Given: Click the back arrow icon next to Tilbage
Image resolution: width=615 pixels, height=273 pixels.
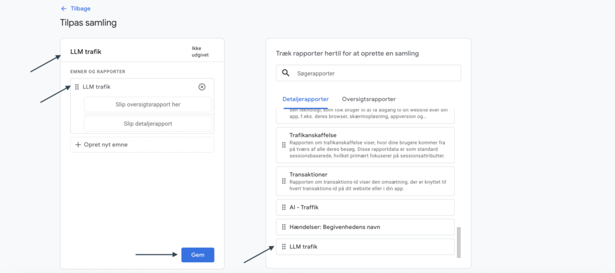Looking at the screenshot, I should [64, 9].
